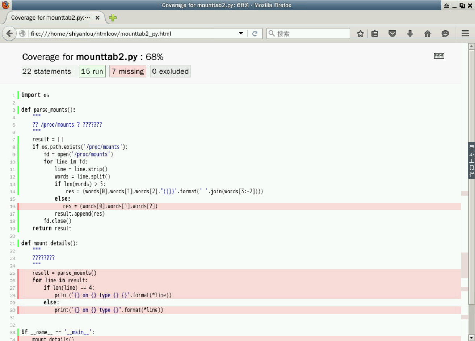Click 'def parse_mounts():' line
Viewport: 475px width, 341px height.
tap(48, 110)
